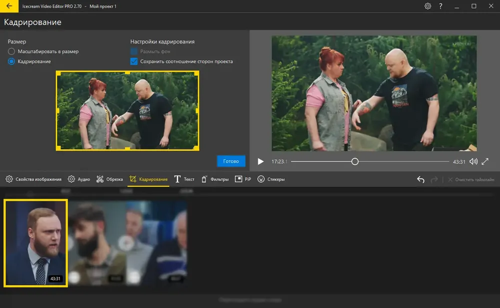Click the Готово button
The image size is (500, 308).
[x=231, y=161]
